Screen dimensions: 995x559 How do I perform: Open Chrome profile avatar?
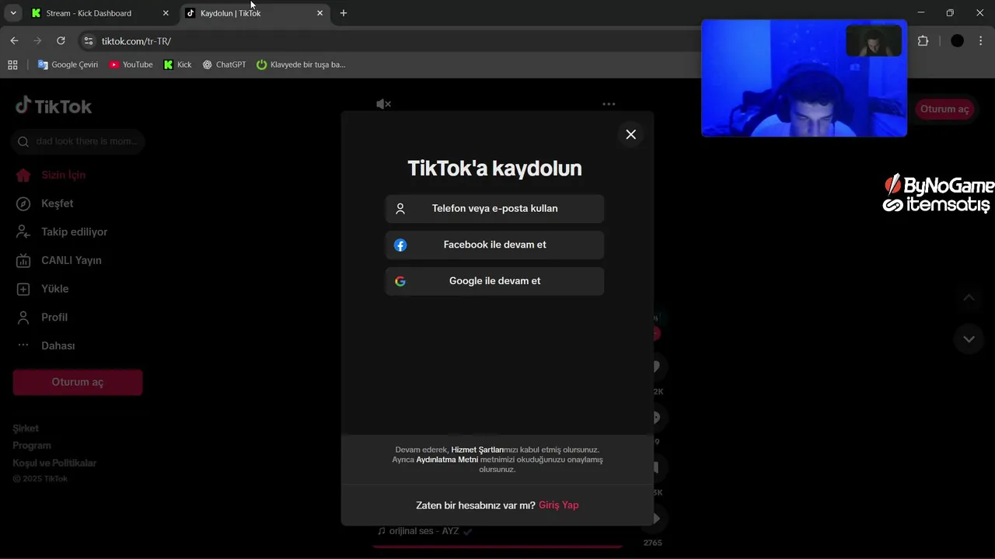coord(957,41)
